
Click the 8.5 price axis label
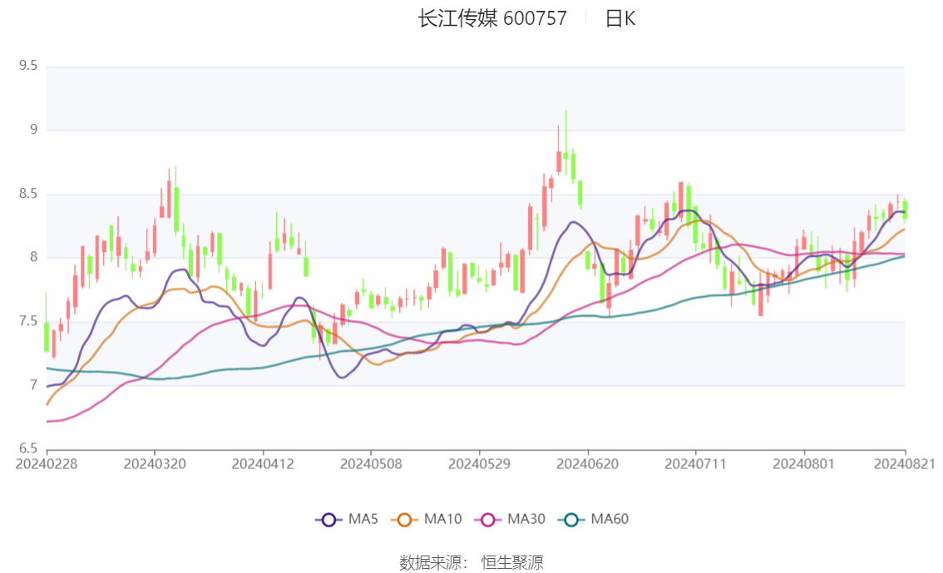28,194
